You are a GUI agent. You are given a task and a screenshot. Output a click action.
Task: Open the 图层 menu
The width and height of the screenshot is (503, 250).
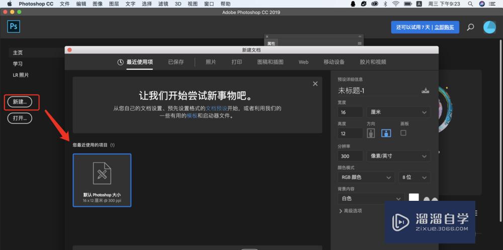114,4
